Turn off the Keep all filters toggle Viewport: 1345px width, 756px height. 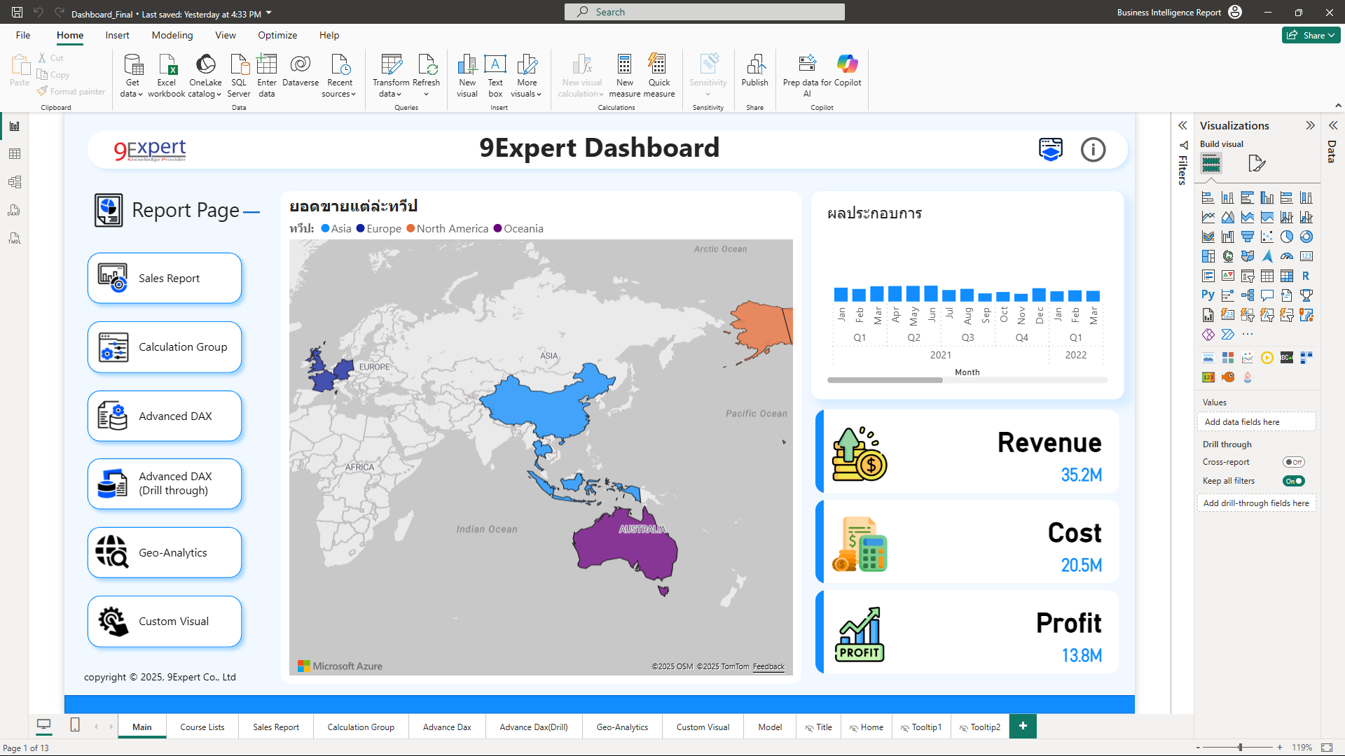tap(1293, 481)
